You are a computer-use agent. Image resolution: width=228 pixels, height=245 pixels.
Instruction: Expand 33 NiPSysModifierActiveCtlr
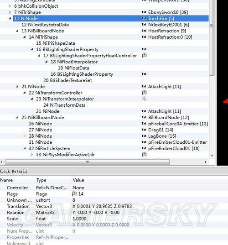[x=32, y=155]
